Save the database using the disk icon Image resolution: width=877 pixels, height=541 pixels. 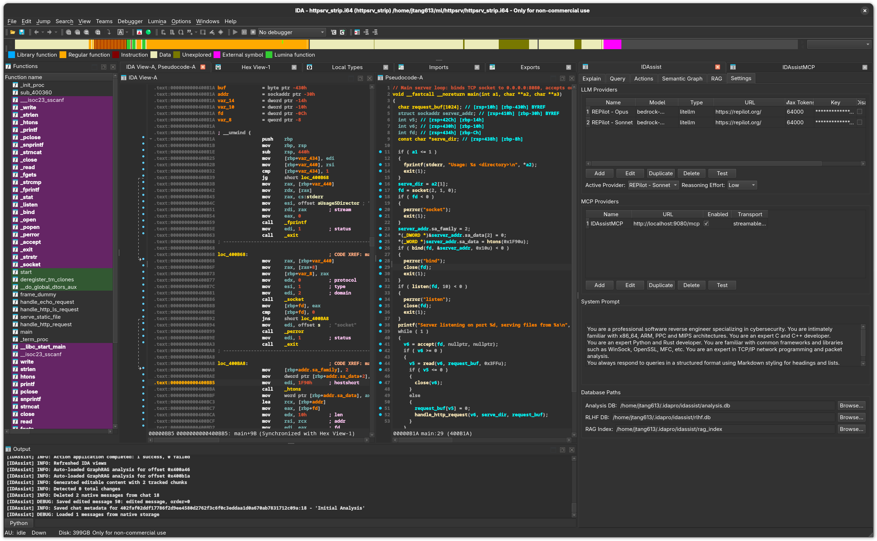click(22, 32)
